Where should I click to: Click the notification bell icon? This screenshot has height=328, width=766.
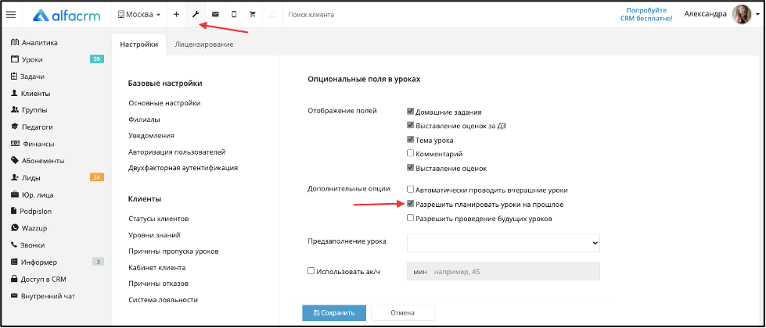(x=272, y=15)
